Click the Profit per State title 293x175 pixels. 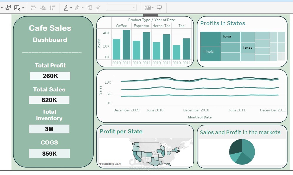(x=121, y=131)
